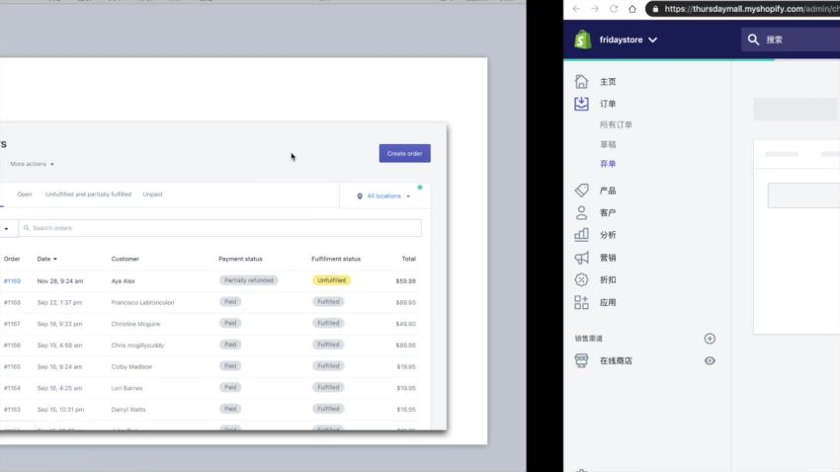
Task: Open Customers (客户) person icon
Action: (581, 212)
